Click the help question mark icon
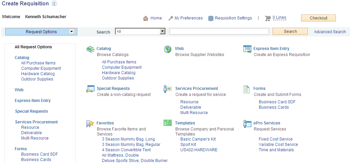350x164 pixels. (54, 4)
